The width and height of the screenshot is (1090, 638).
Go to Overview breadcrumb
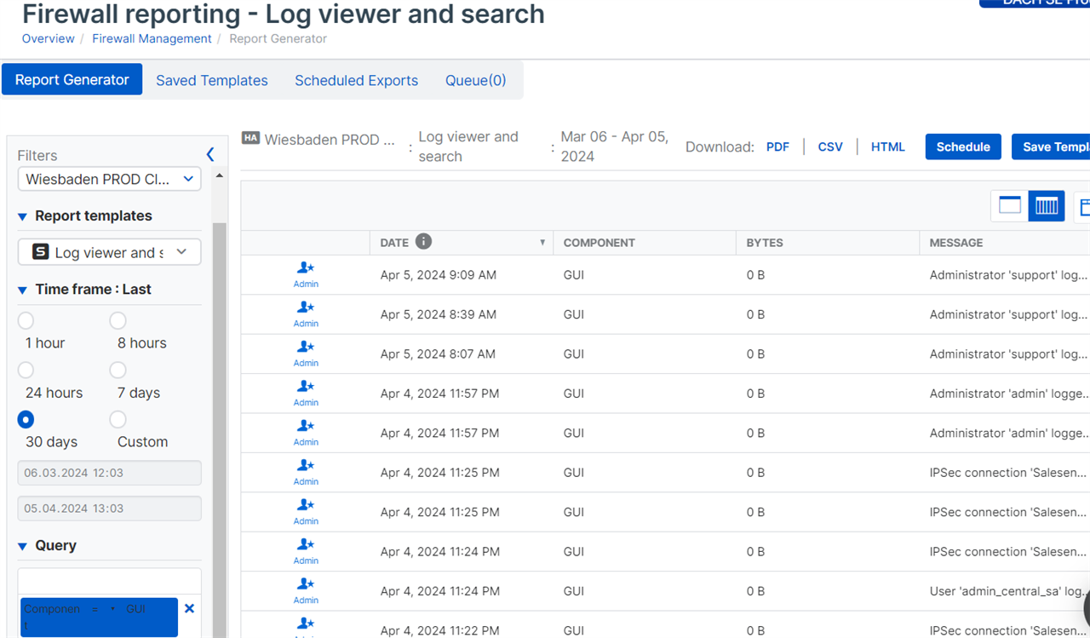pyautogui.click(x=49, y=38)
